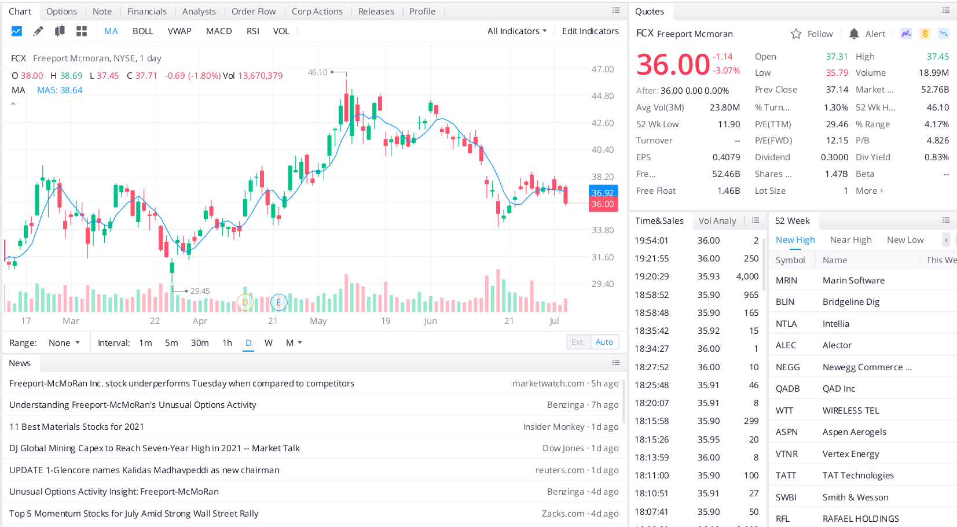Open Chart panel list menu icon
Screen dimensions: 957x527
pyautogui.click(x=616, y=10)
